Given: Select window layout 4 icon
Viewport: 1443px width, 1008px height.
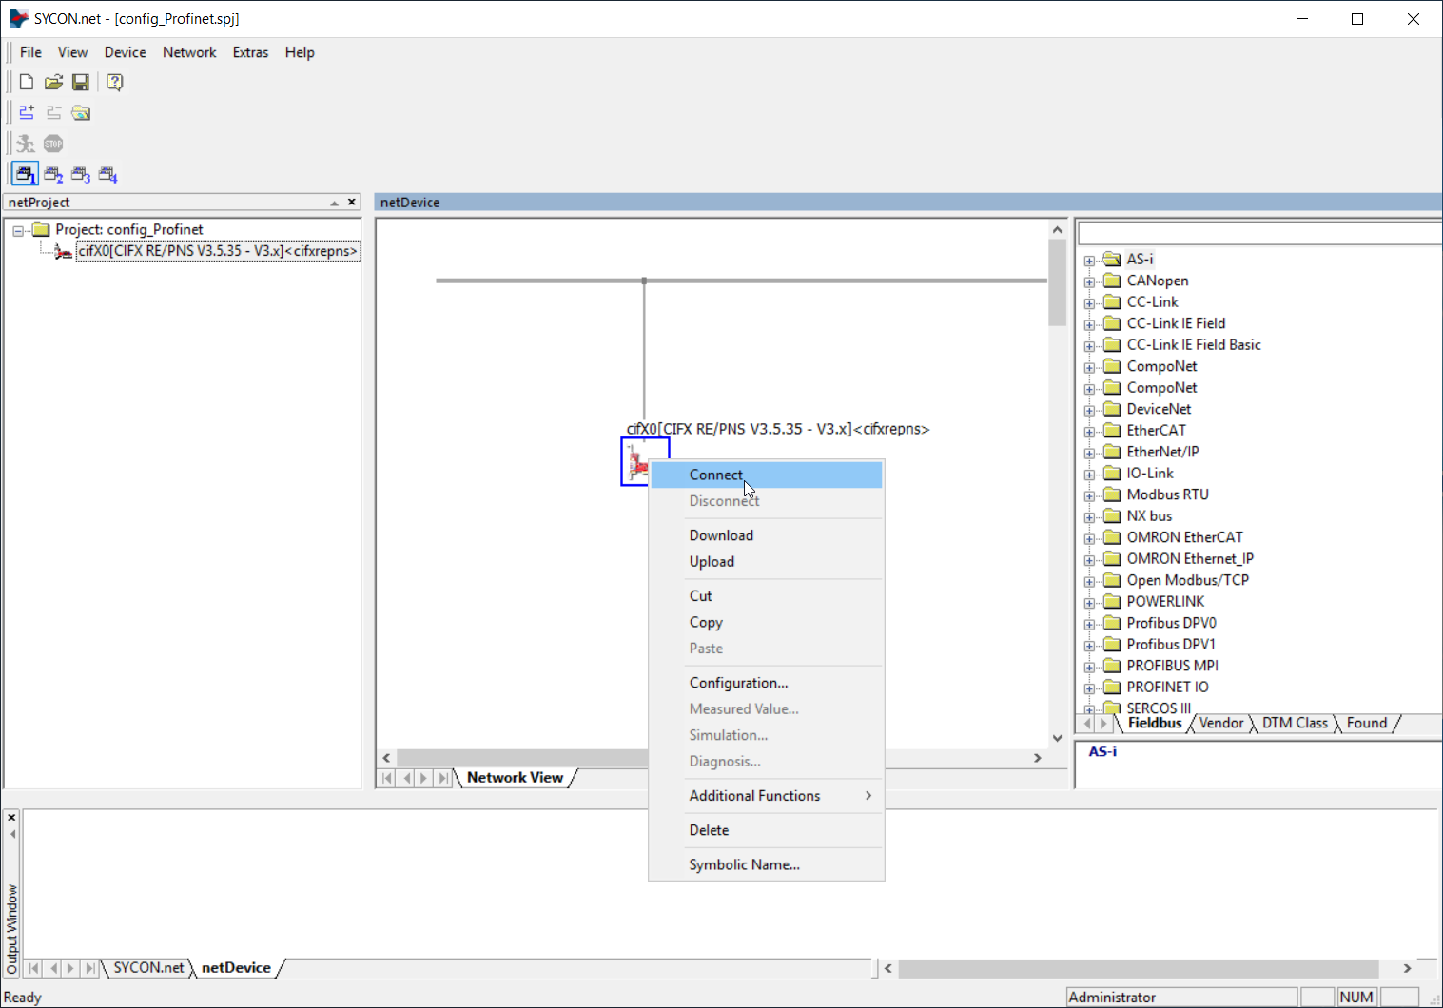Looking at the screenshot, I should click(x=107, y=175).
